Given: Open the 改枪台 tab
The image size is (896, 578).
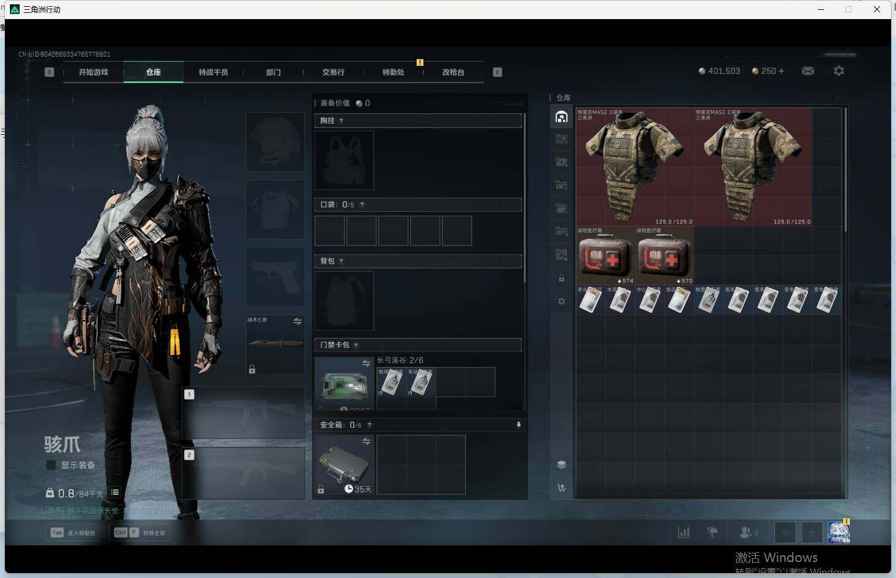Looking at the screenshot, I should [x=453, y=72].
